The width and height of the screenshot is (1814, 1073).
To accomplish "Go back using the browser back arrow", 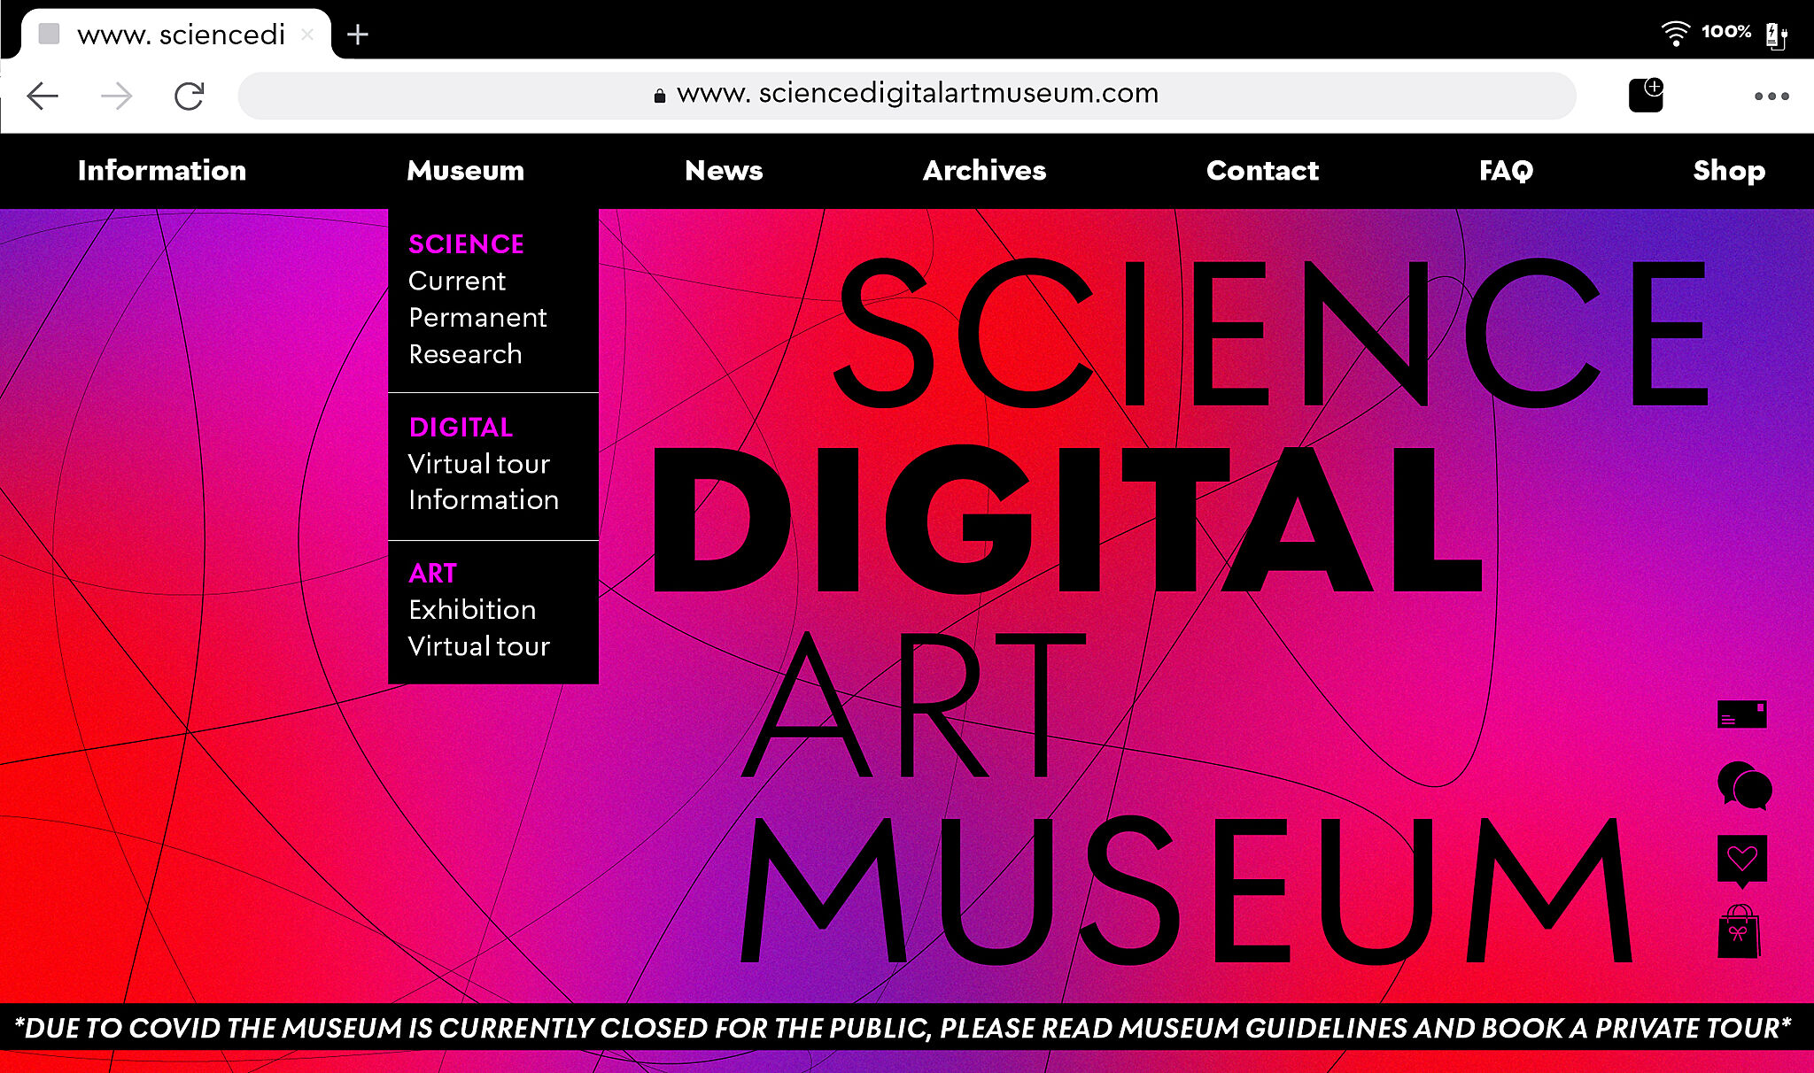I will (x=43, y=96).
